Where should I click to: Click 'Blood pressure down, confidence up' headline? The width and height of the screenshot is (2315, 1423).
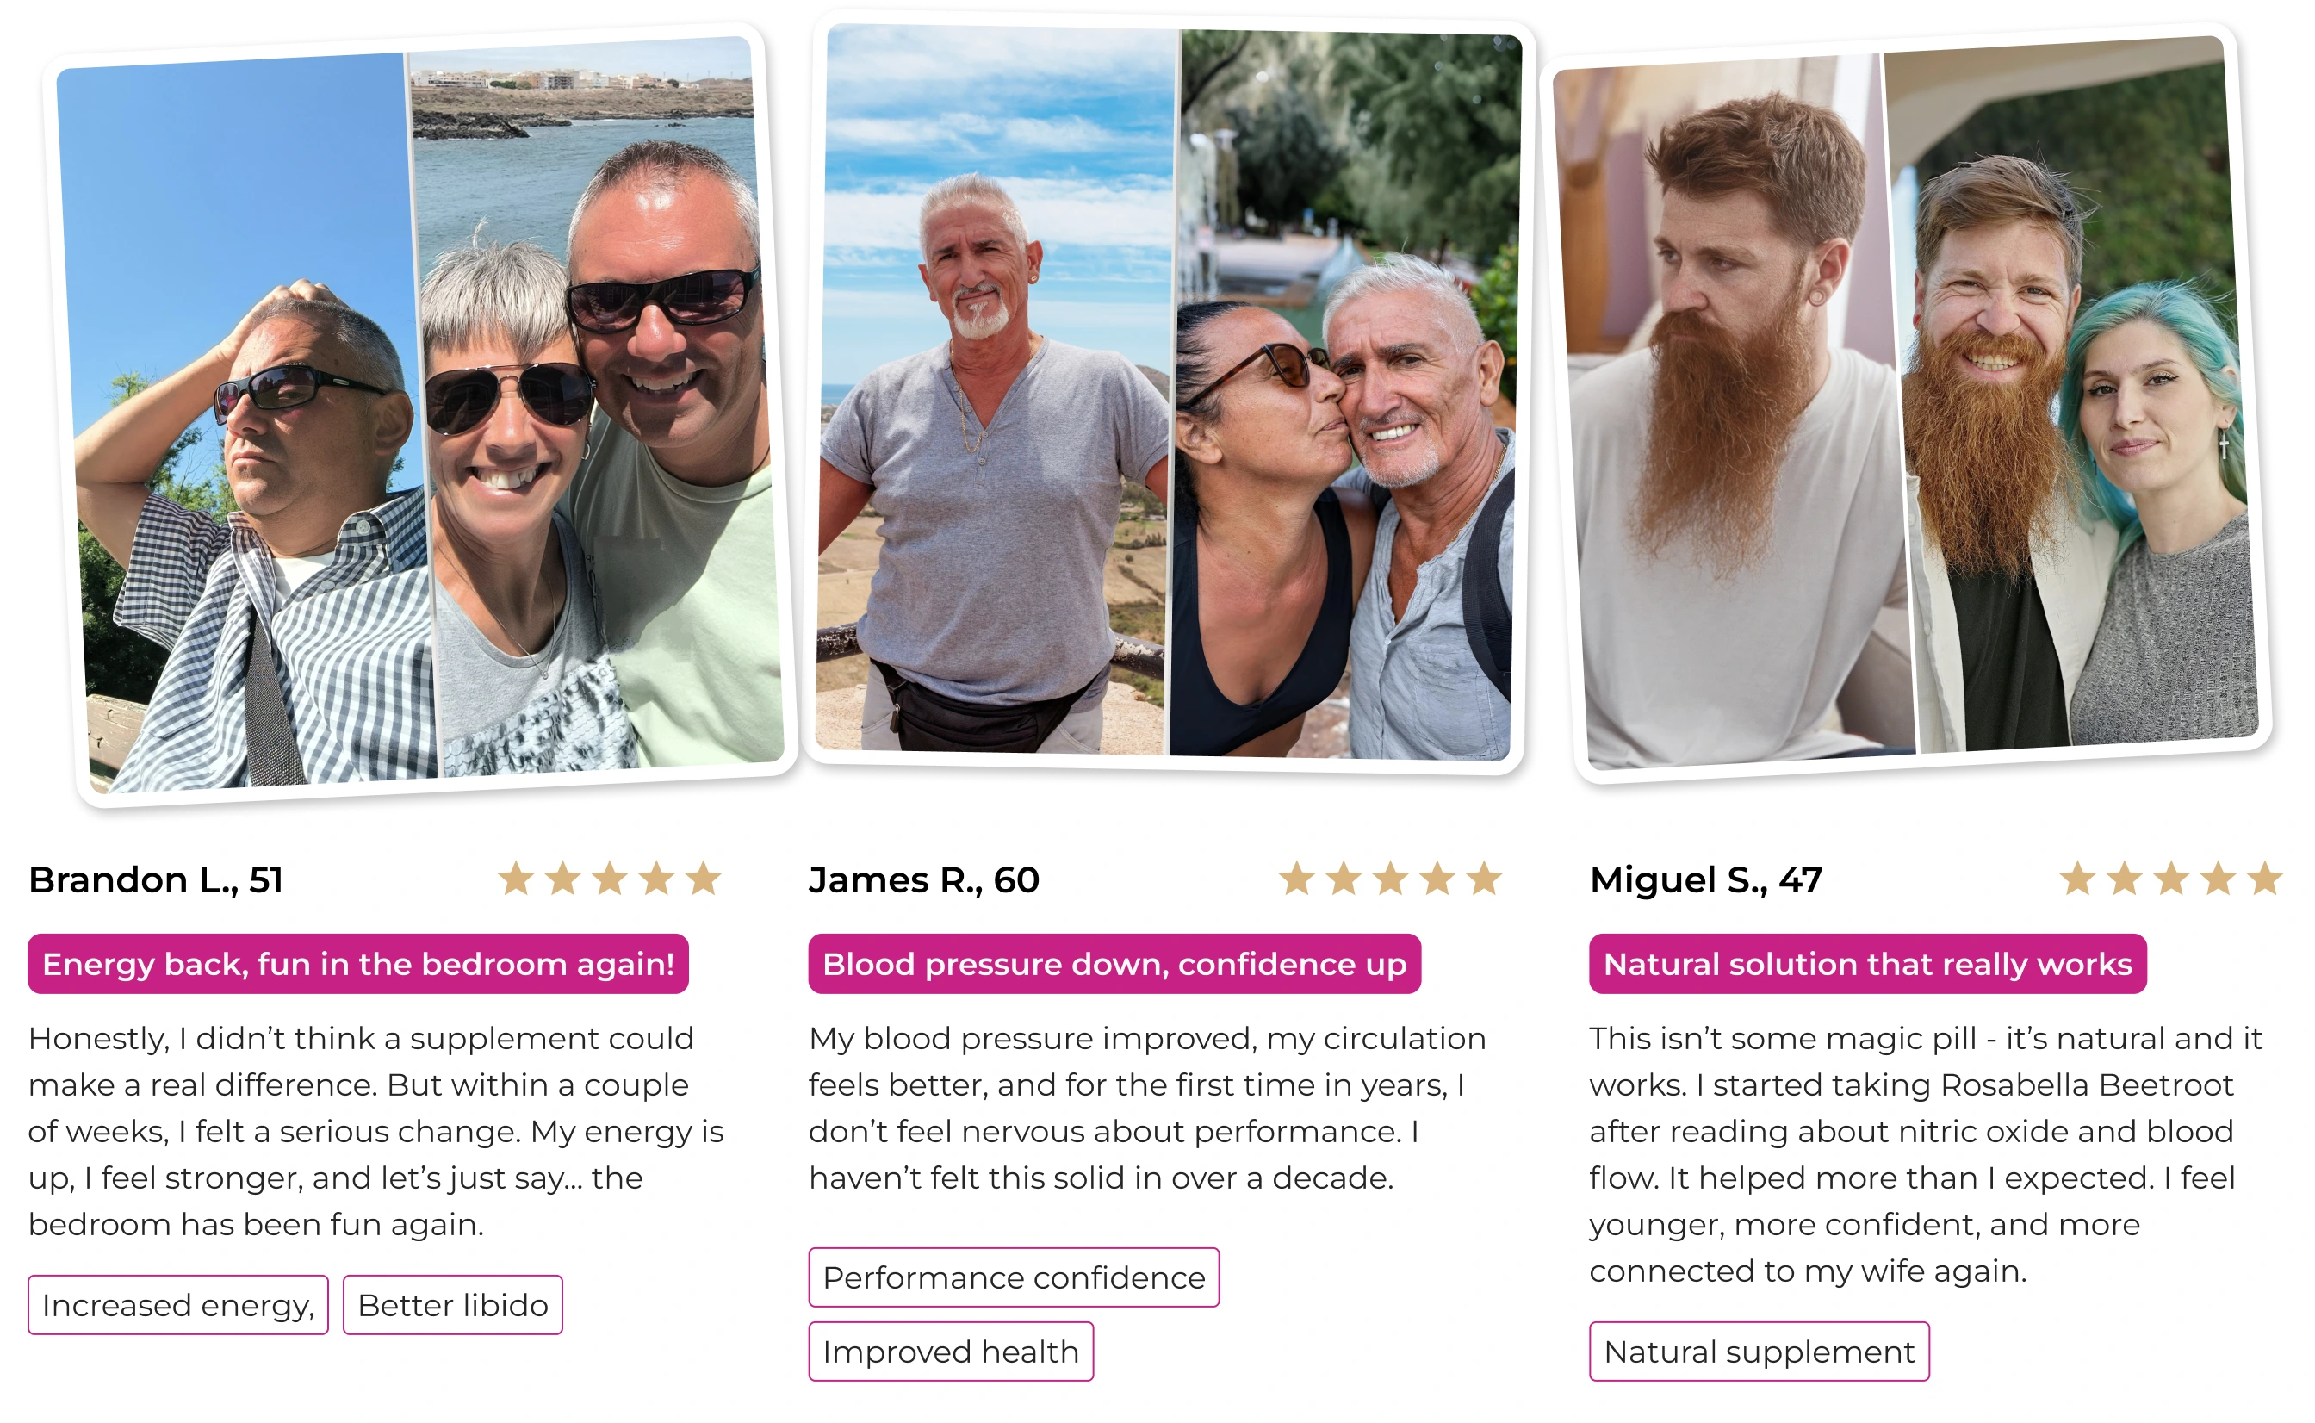1114,964
